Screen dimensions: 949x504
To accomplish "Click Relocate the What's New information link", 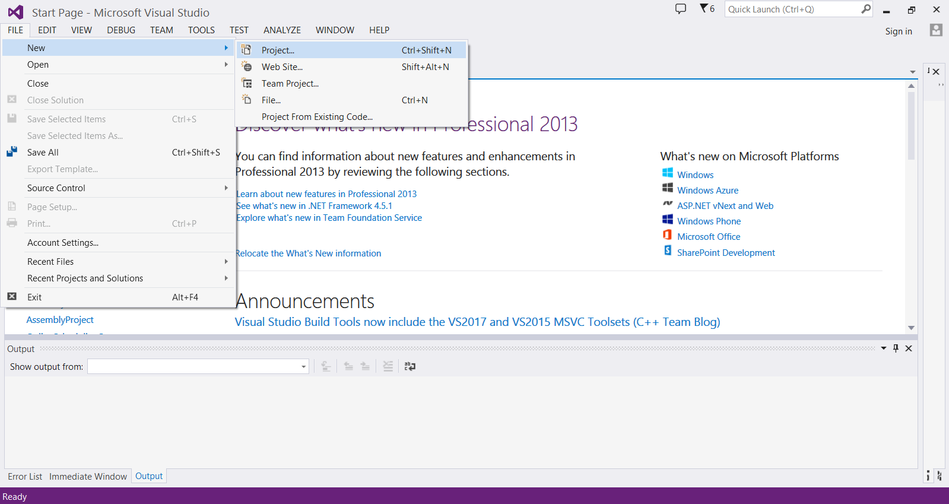I will coord(308,253).
